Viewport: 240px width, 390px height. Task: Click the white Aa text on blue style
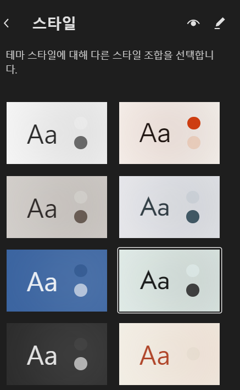coord(42,282)
